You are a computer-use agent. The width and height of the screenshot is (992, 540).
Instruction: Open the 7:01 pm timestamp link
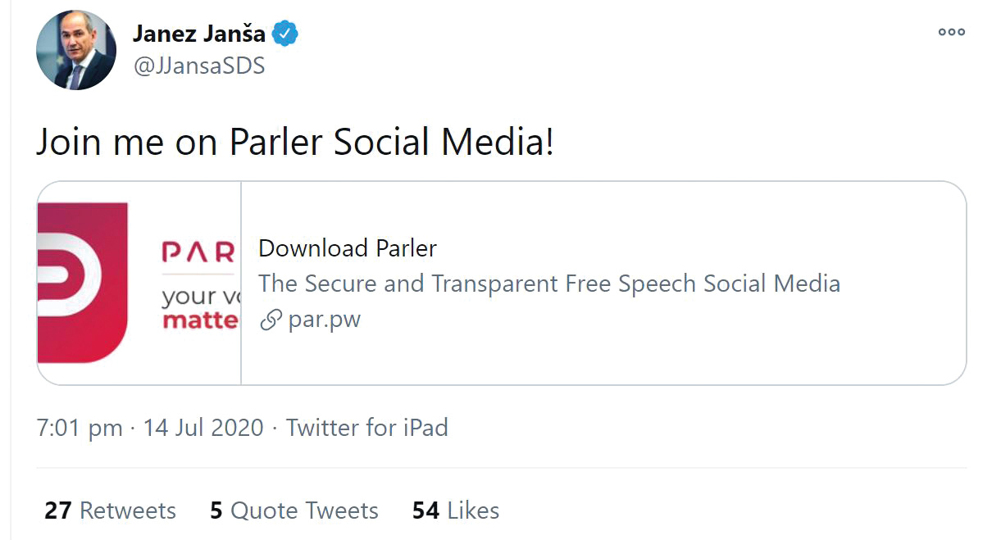[x=80, y=428]
